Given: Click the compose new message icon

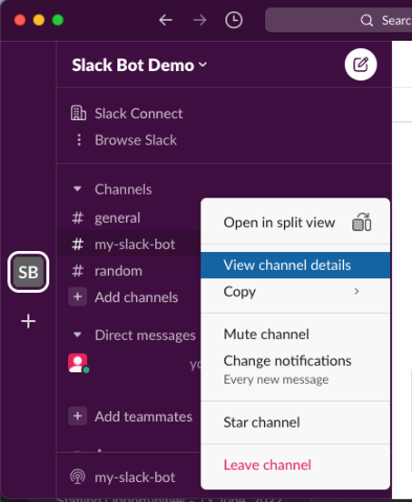Looking at the screenshot, I should tap(360, 65).
